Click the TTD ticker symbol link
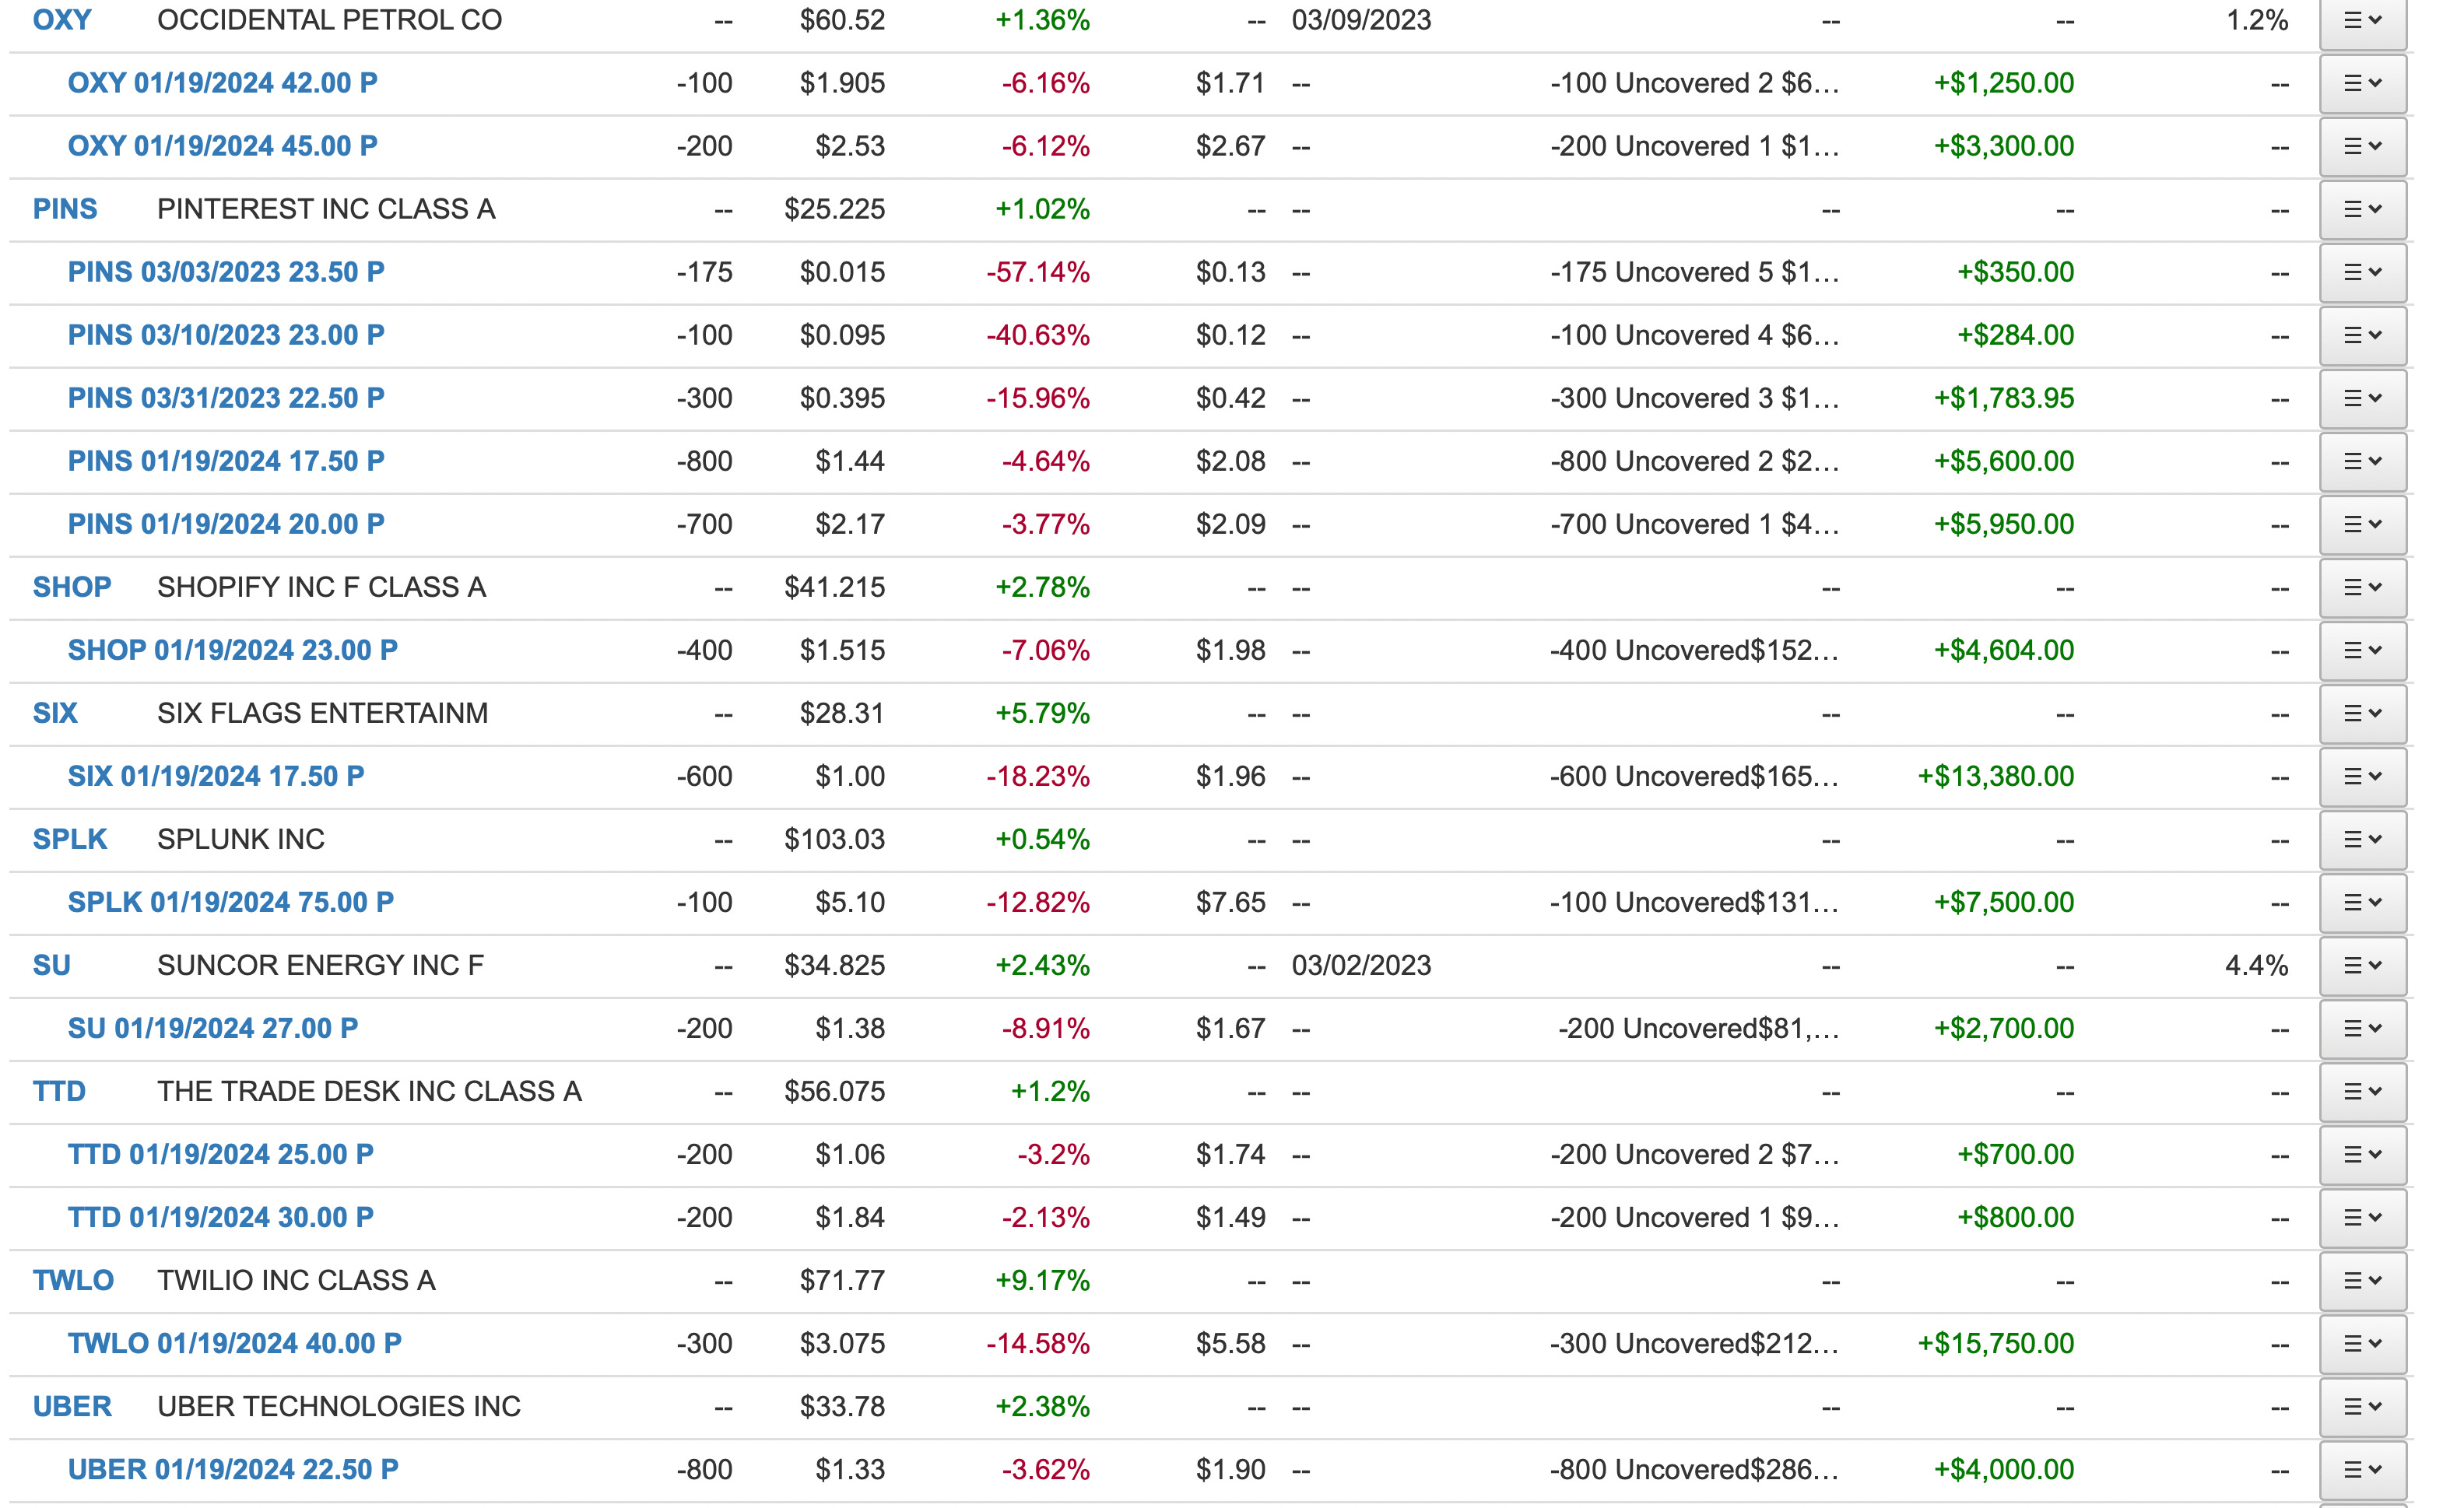This screenshot has height=1508, width=2464. [59, 1092]
